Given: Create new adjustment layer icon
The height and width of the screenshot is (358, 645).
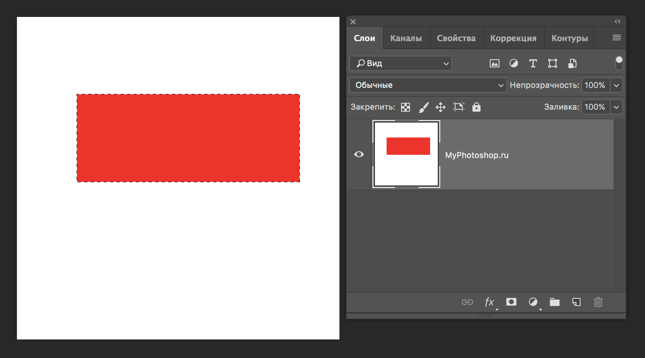Looking at the screenshot, I should coord(533,302).
